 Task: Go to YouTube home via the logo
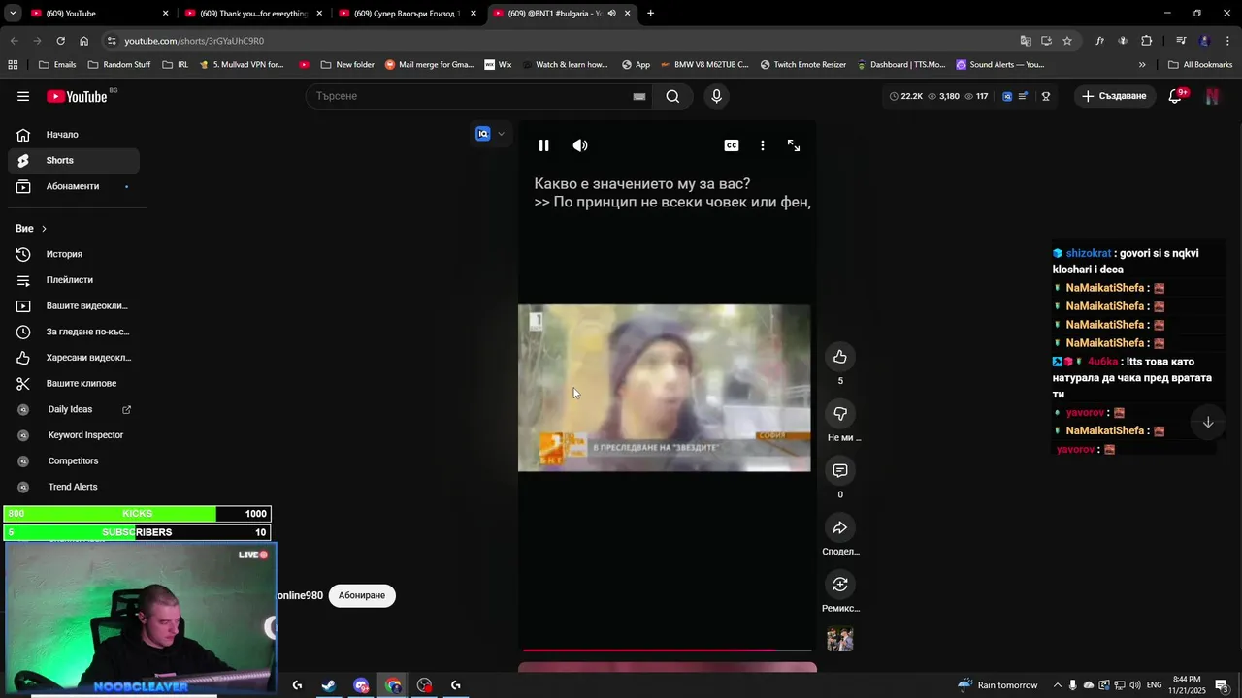tap(78, 96)
